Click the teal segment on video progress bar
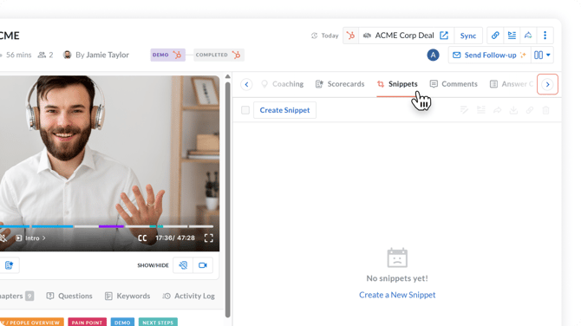 [156, 226]
